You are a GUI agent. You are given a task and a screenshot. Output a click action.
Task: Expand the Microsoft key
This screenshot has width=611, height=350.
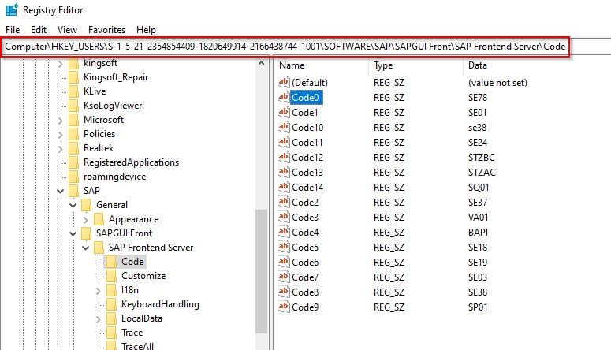click(61, 121)
